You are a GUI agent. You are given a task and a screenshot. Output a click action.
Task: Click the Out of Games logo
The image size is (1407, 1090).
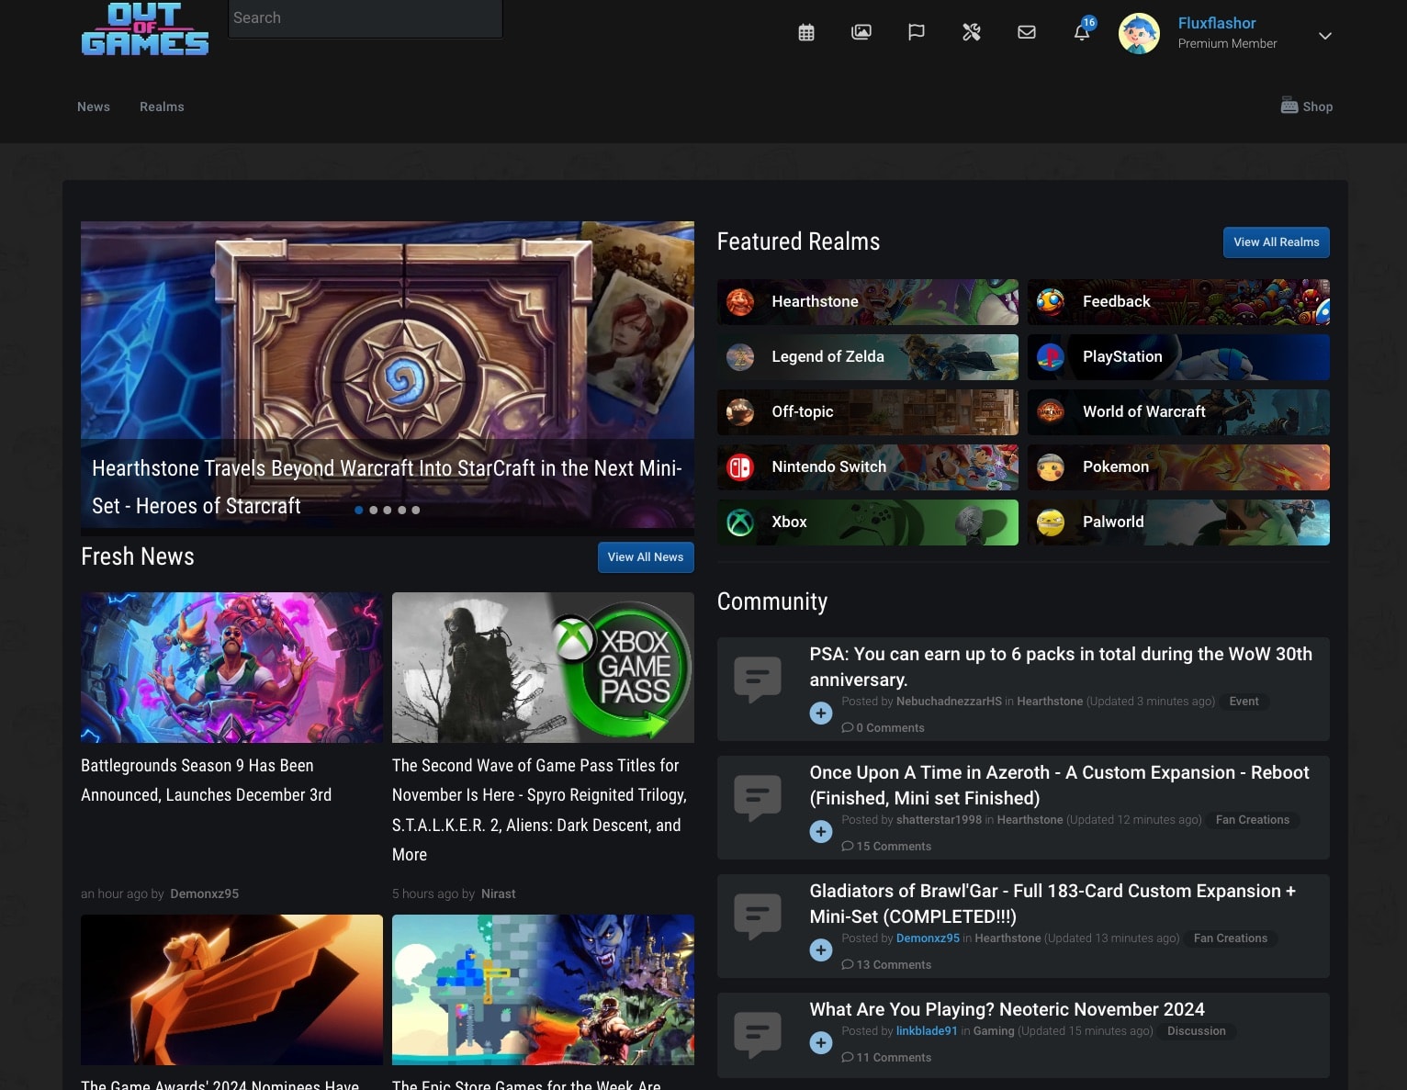click(145, 29)
